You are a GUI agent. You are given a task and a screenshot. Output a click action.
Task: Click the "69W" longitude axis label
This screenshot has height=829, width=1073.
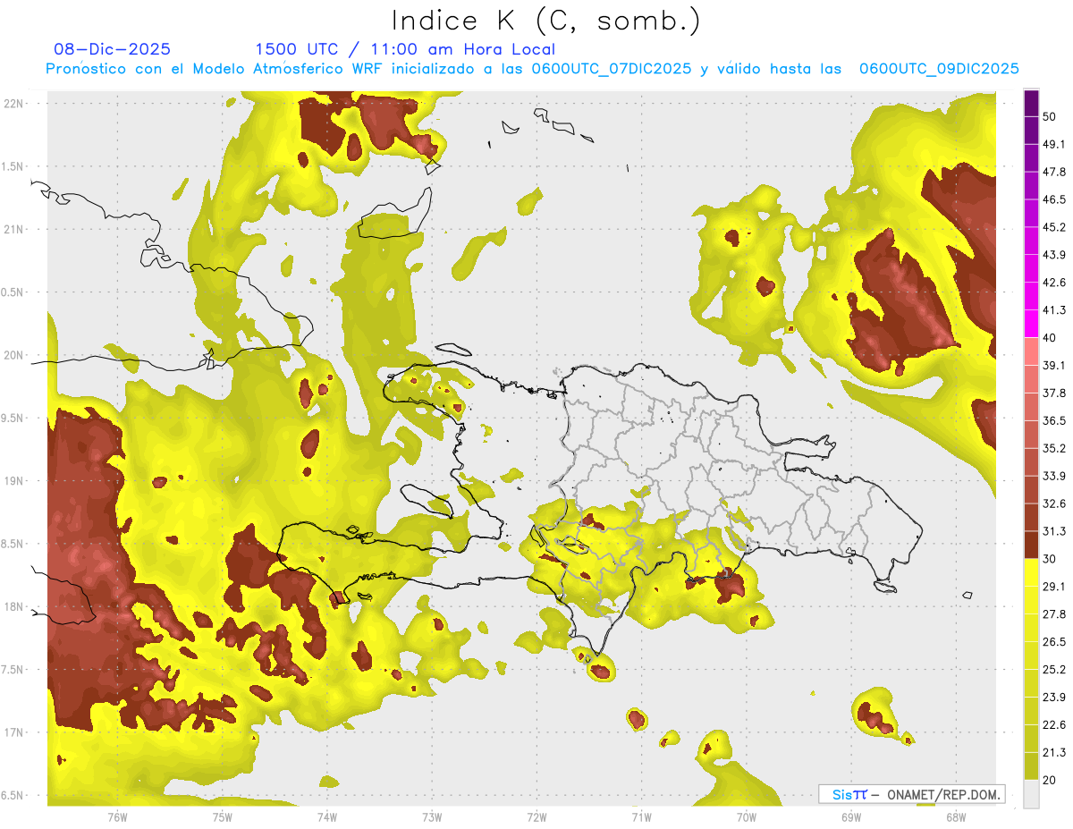[x=850, y=817]
